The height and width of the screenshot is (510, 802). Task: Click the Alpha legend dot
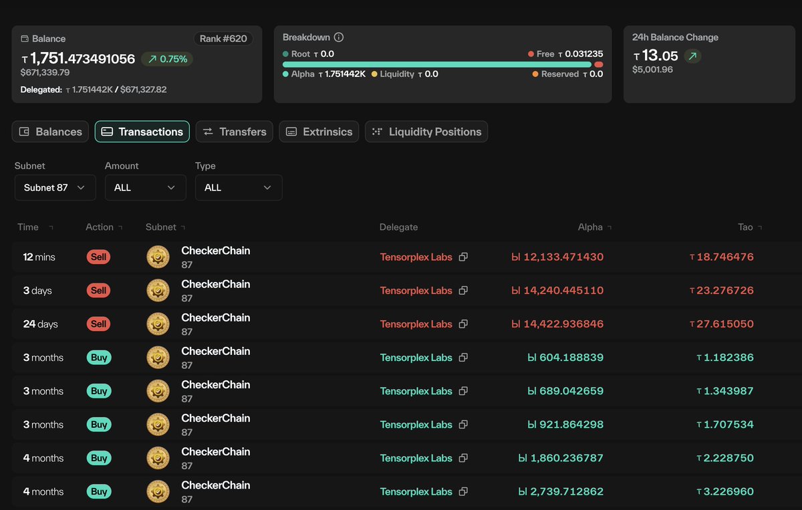coord(286,74)
